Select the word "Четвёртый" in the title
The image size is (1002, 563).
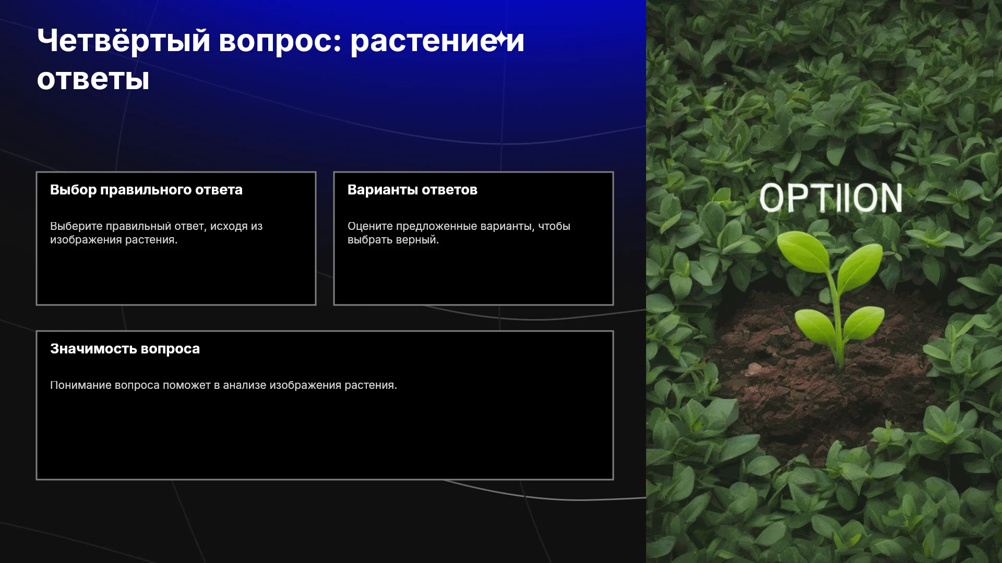click(124, 41)
